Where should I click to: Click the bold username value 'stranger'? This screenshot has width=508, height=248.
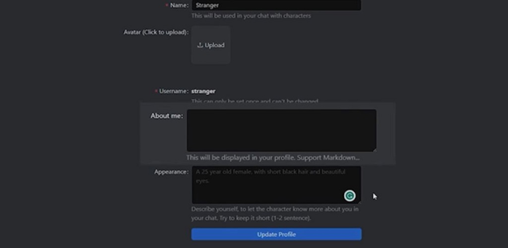pos(203,91)
